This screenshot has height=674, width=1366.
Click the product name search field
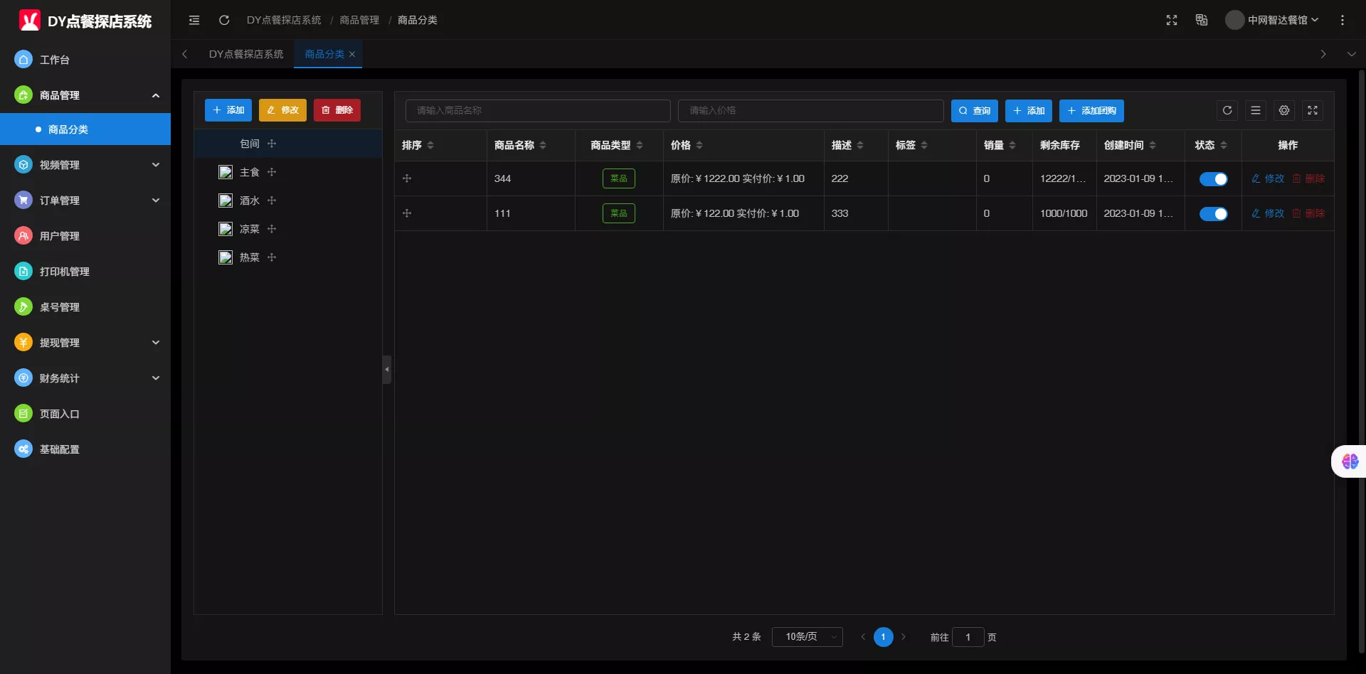(538, 111)
